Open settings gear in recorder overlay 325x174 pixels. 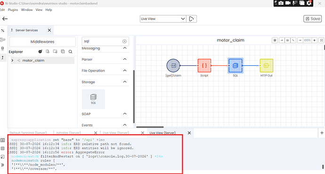(x=309, y=3)
